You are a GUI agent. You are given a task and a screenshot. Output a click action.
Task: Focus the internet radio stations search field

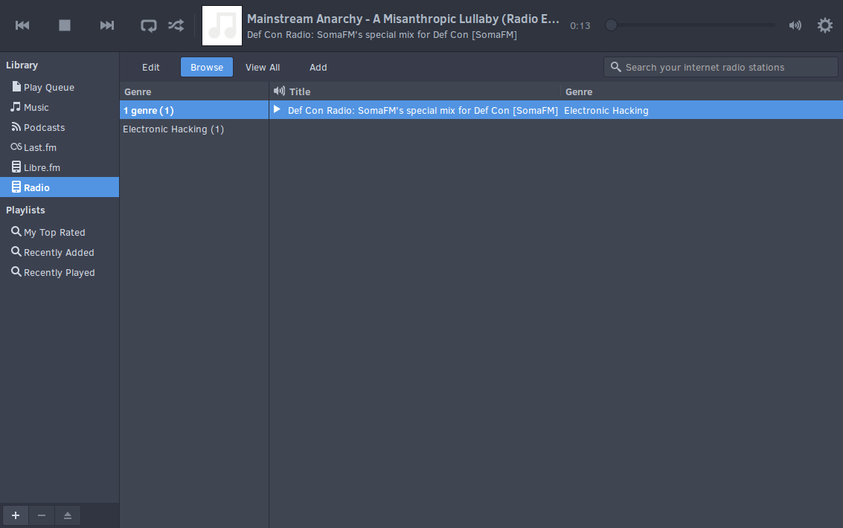[x=720, y=67]
